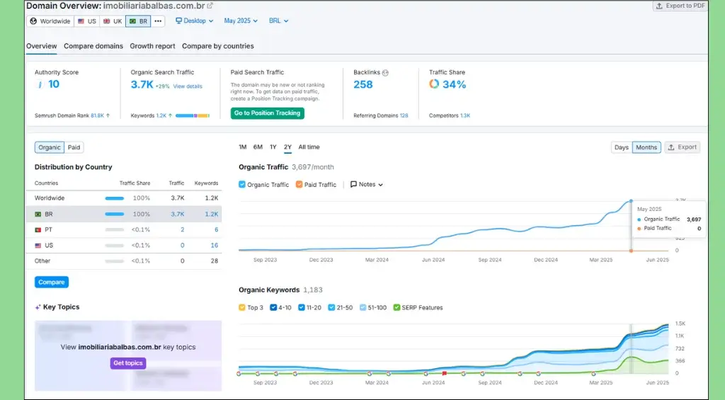Click the chart Export button
The width and height of the screenshot is (725, 400).
(x=683, y=147)
